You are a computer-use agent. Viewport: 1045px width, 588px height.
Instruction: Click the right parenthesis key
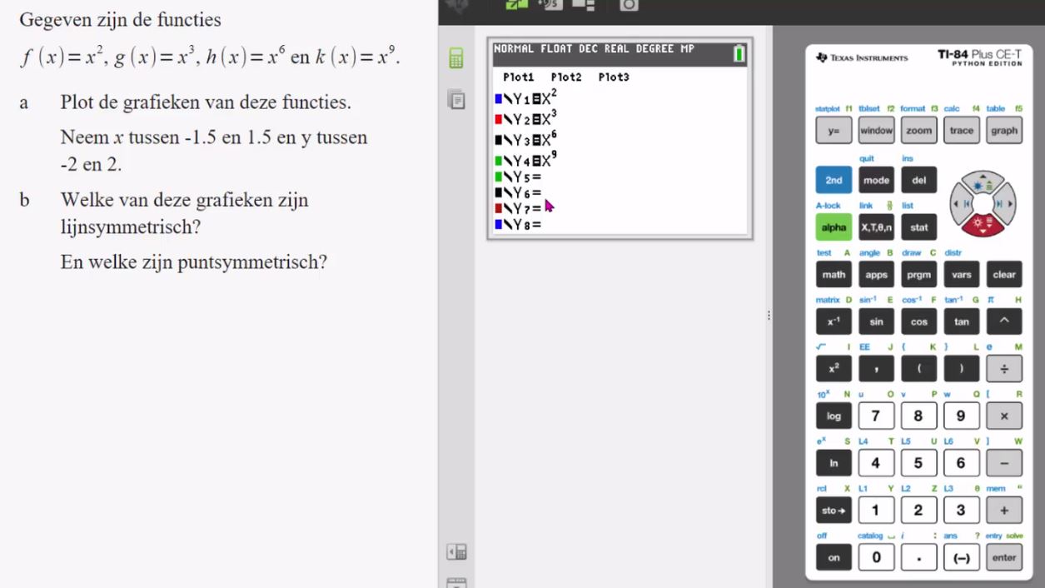pos(962,369)
